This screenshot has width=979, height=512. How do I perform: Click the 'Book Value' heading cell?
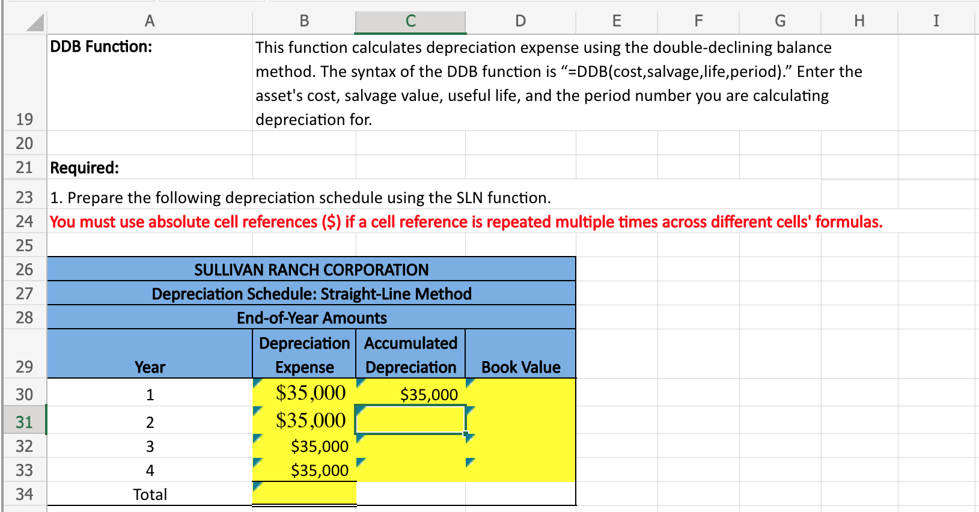(x=520, y=354)
